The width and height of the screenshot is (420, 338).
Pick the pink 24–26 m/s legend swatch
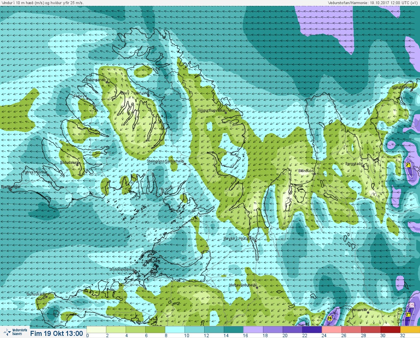tap(331, 330)
